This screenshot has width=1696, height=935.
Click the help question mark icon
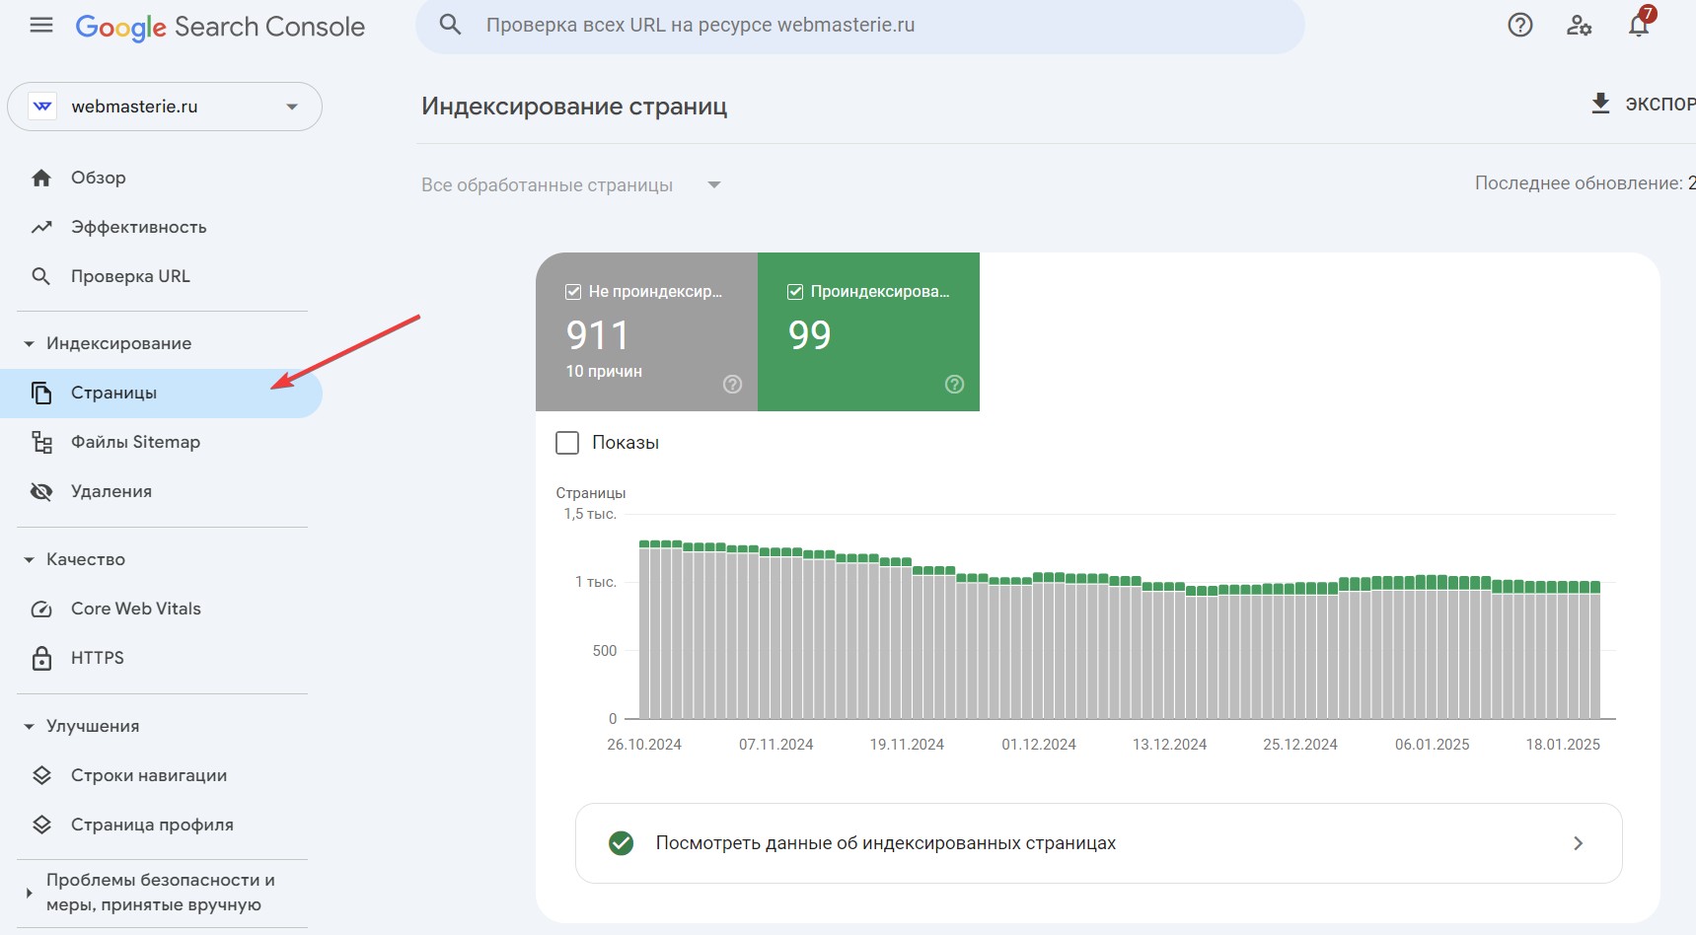point(1519,26)
